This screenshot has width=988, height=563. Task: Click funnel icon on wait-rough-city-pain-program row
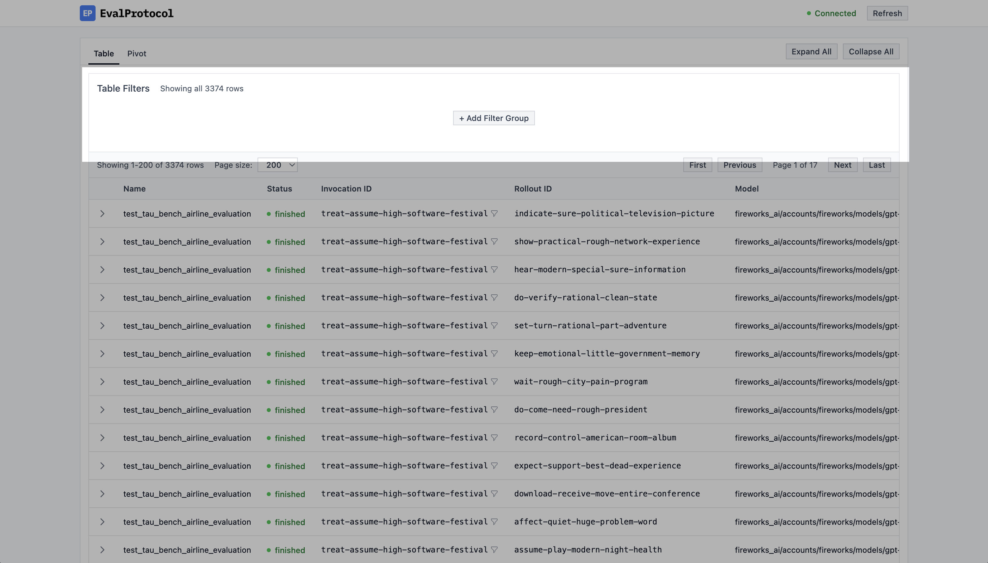coord(494,382)
